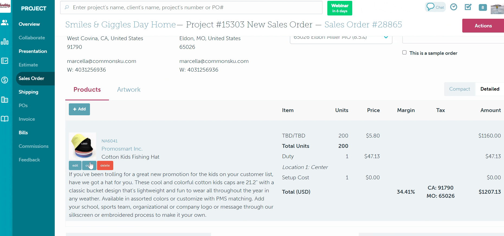Switch to the Artwork tab
This screenshot has width=504, height=236.
(128, 90)
